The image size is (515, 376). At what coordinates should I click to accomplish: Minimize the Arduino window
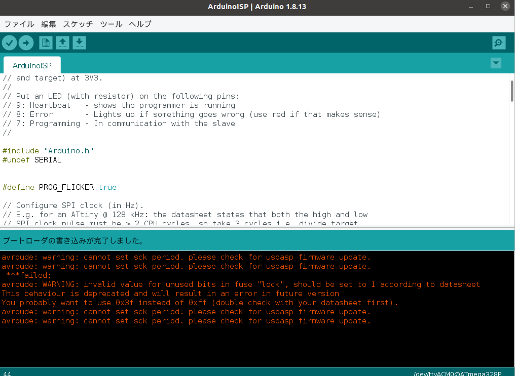471,7
